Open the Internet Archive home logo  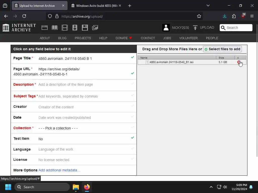[19, 28]
